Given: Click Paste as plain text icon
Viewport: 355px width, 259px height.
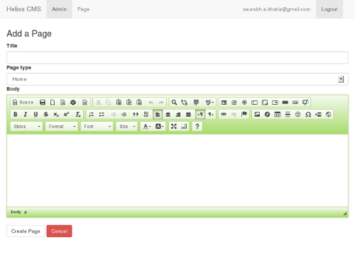Looking at the screenshot, I should (x=129, y=103).
